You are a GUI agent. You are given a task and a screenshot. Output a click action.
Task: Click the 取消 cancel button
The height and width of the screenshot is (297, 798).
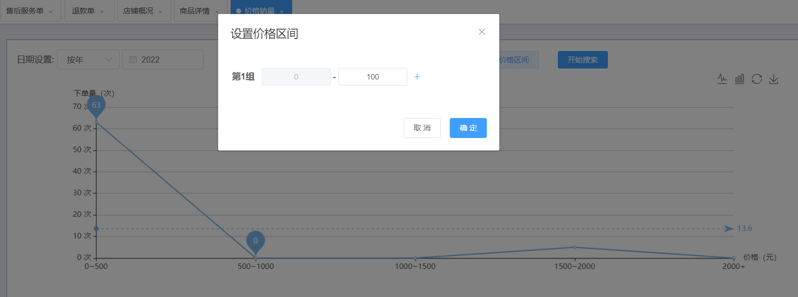tap(422, 128)
